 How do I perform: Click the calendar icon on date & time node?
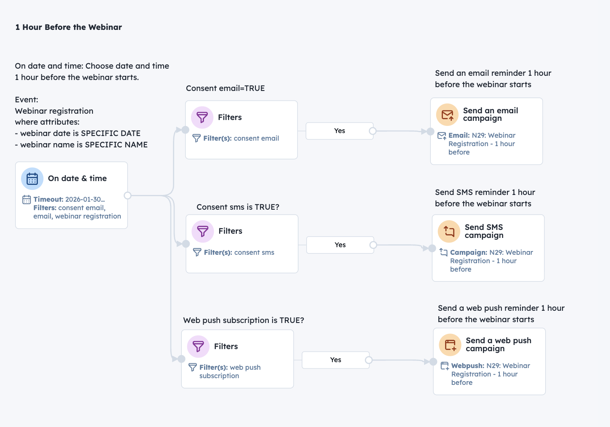[32, 179]
